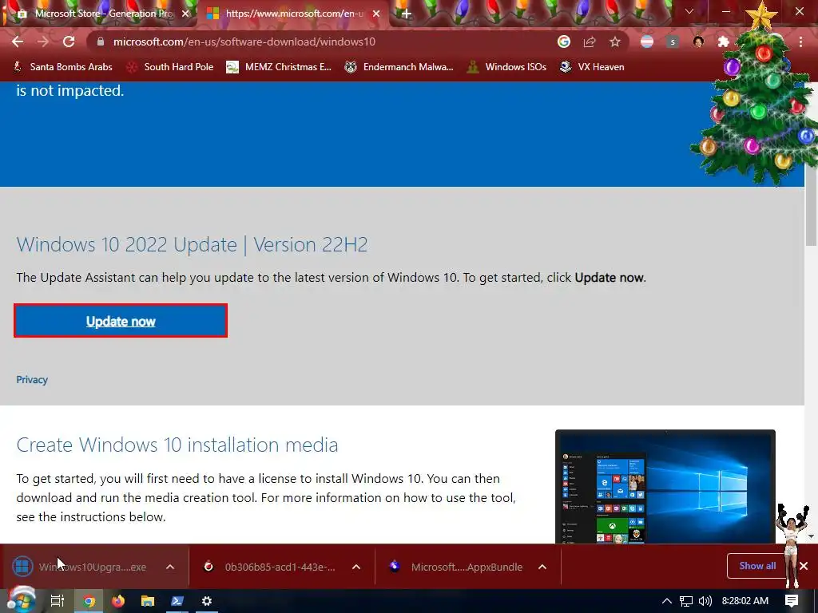Click the Google icon in address bar
Image resolution: width=818 pixels, height=613 pixels.
(x=563, y=42)
